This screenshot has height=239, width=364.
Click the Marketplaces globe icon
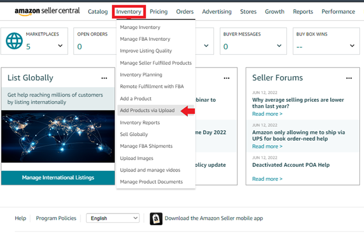tap(14, 41)
